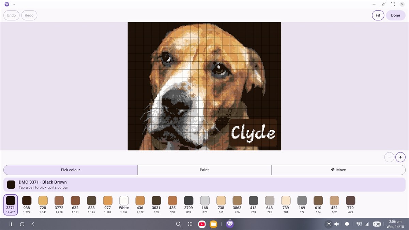Click the Fit button

(378, 15)
